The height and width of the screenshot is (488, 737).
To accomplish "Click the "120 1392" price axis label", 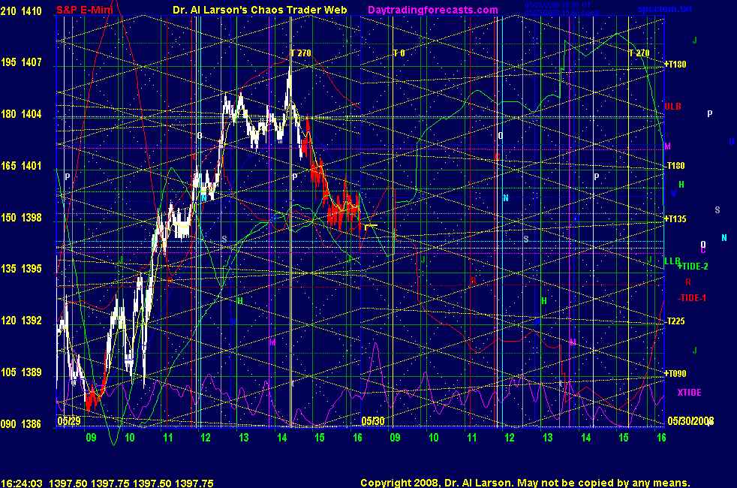I will pos(21,321).
